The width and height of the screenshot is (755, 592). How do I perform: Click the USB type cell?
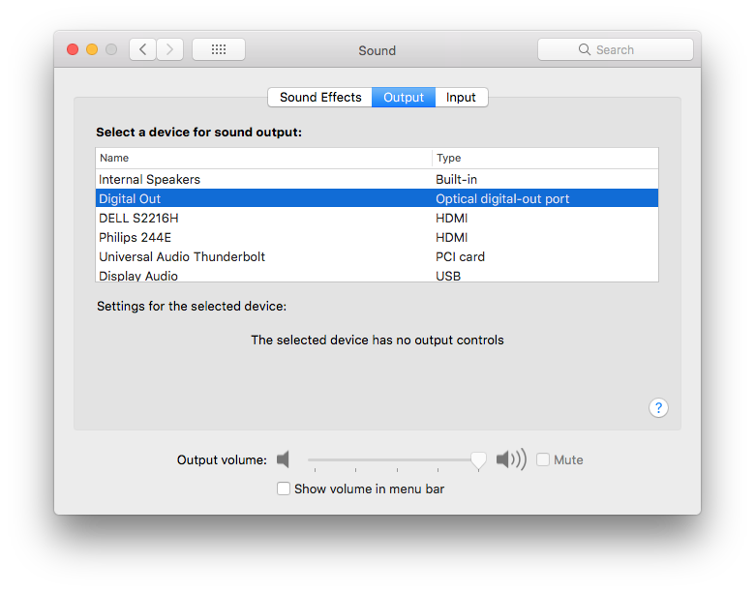(x=448, y=276)
